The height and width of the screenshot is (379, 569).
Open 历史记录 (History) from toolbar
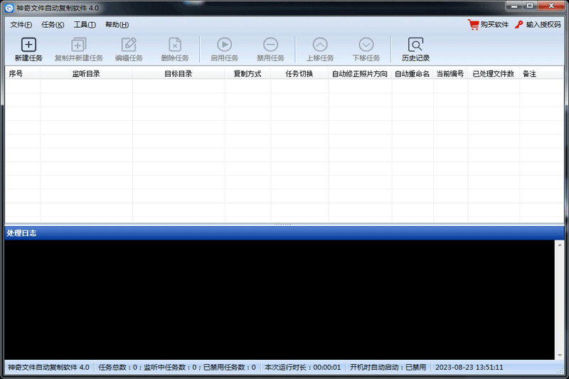click(415, 49)
